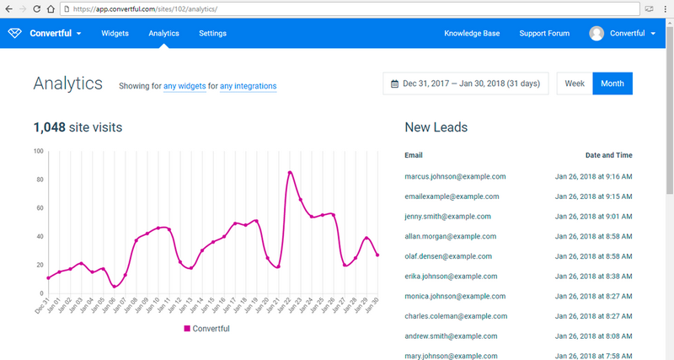Click timestamp Jan 26, 2018 at 8:08 AM
This screenshot has height=360, width=674.
(x=593, y=336)
